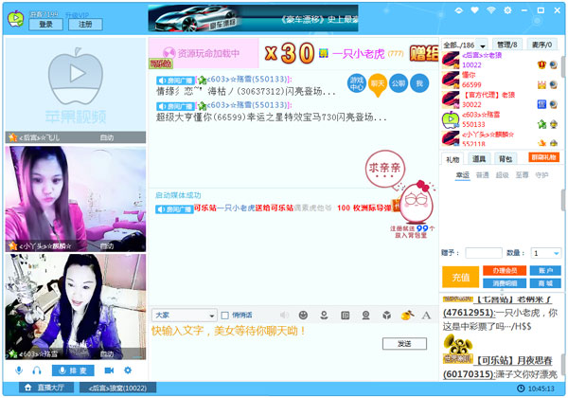
Task: Click the green apple logo in the title bar
Action: pos(15,19)
